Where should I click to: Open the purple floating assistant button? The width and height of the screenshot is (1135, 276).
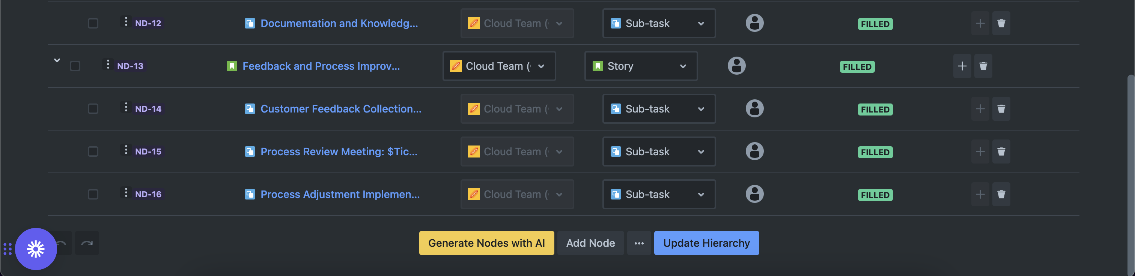(36, 249)
